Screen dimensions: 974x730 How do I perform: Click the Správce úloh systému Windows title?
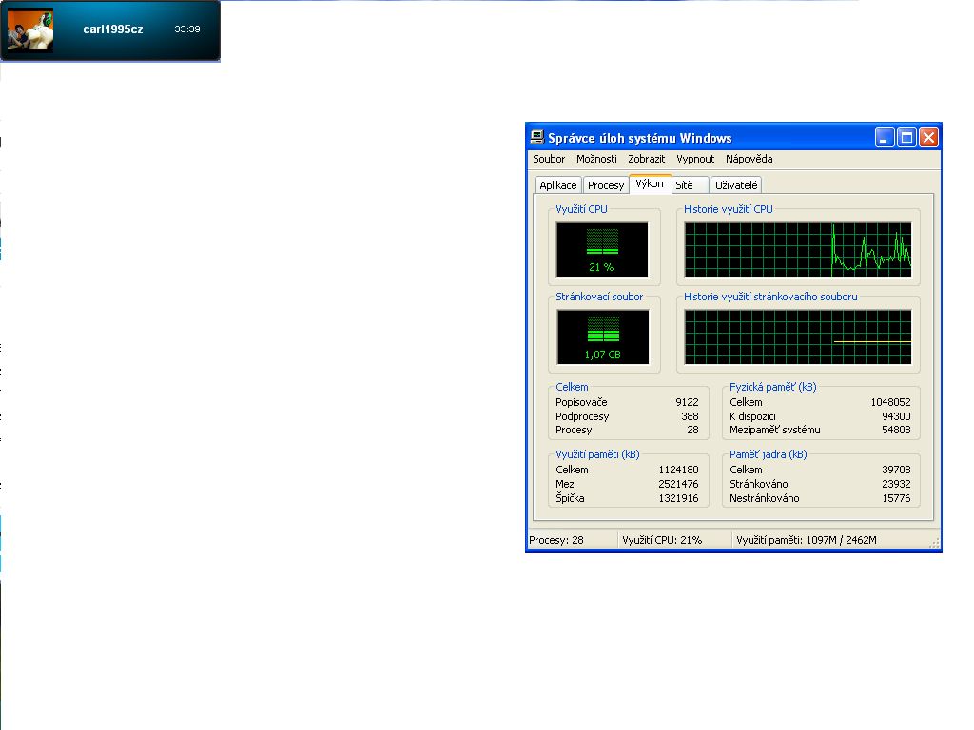[640, 138]
